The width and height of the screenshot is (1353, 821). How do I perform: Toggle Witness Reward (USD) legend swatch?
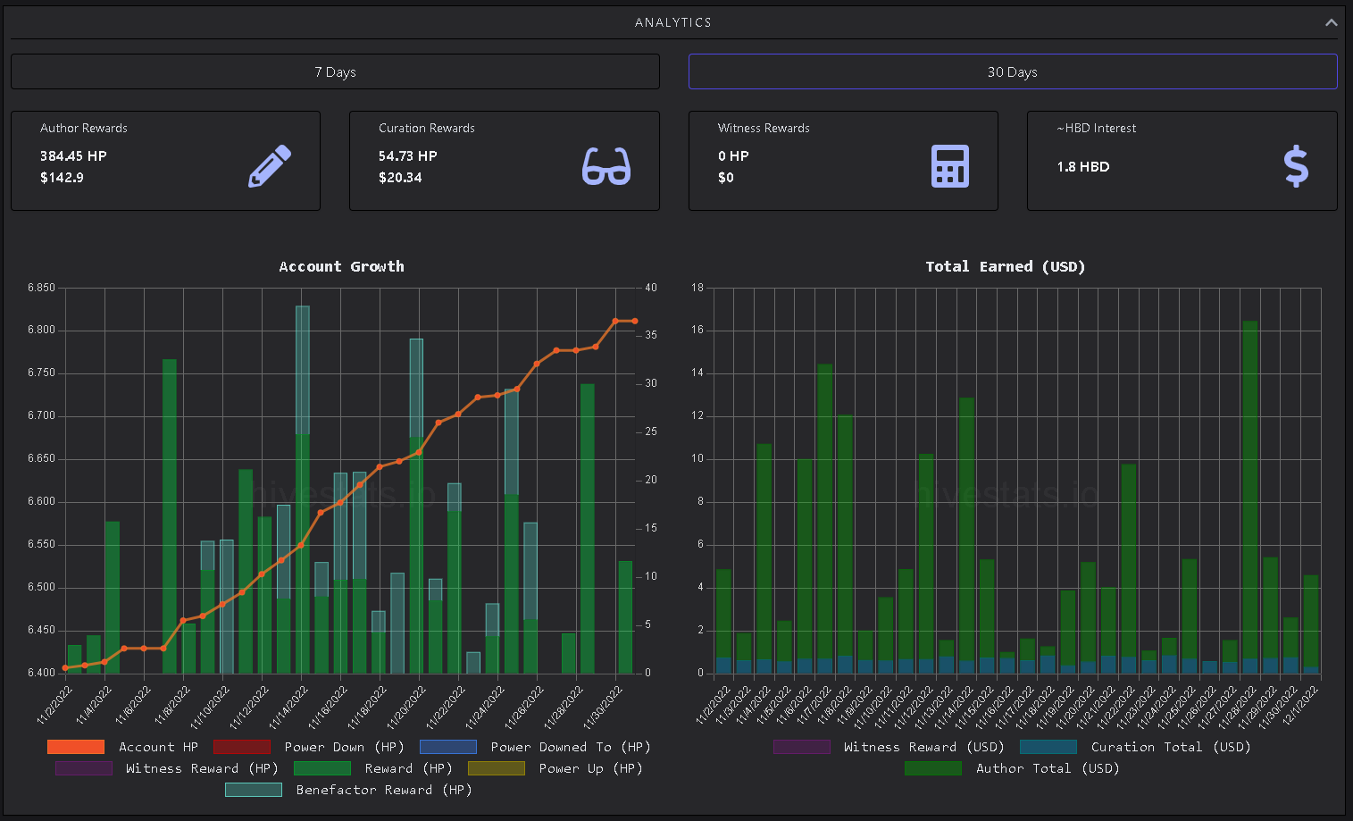pyautogui.click(x=802, y=747)
